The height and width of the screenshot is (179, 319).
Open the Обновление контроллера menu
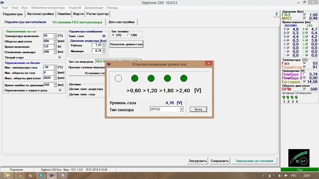pyautogui.click(x=48, y=8)
